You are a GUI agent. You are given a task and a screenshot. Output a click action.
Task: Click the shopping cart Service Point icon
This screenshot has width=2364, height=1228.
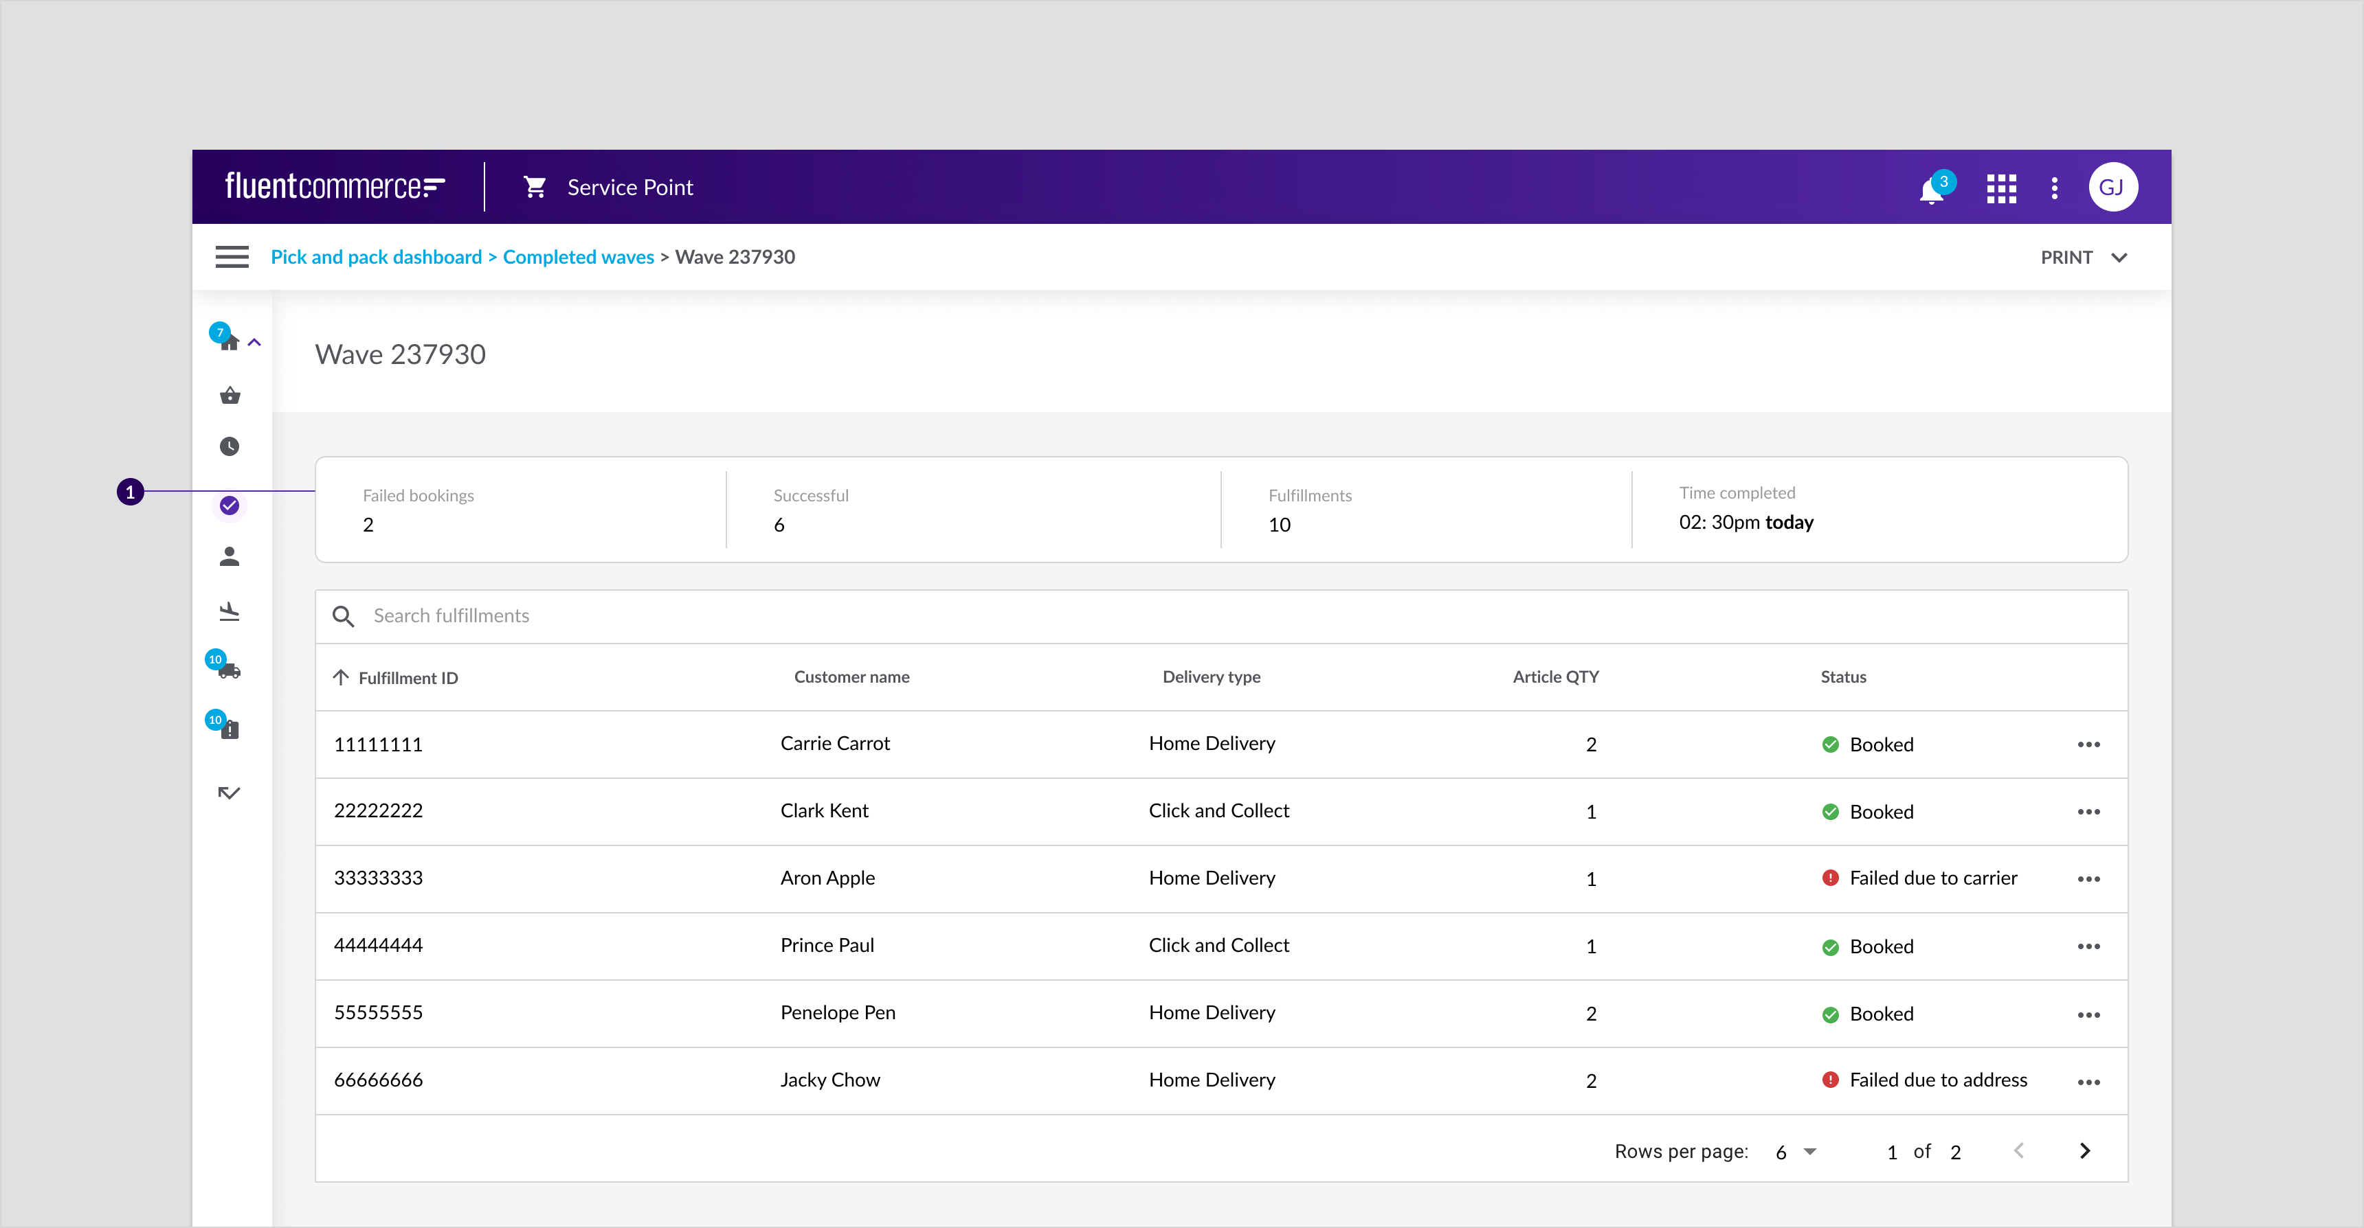tap(535, 187)
